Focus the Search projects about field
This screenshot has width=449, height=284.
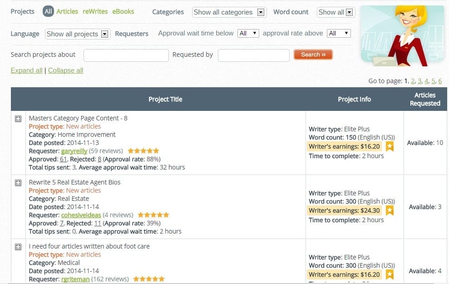(126, 55)
